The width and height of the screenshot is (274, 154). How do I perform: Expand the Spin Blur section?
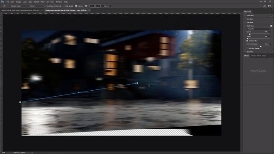245,52
